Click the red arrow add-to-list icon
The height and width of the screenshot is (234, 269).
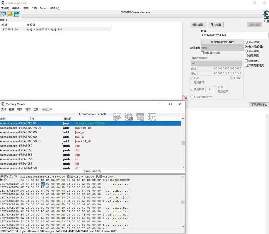point(185,97)
